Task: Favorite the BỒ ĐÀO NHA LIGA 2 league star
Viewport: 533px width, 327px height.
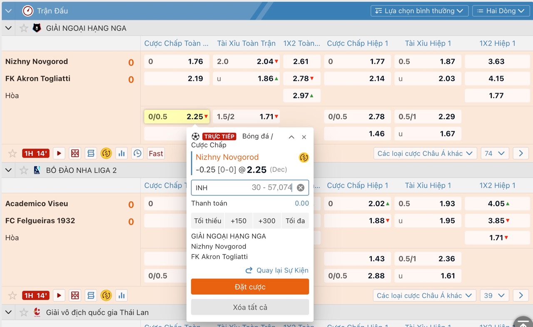Action: 24,170
